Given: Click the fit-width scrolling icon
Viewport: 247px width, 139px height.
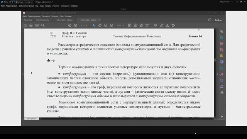Looking at the screenshot, I should point(129,25).
